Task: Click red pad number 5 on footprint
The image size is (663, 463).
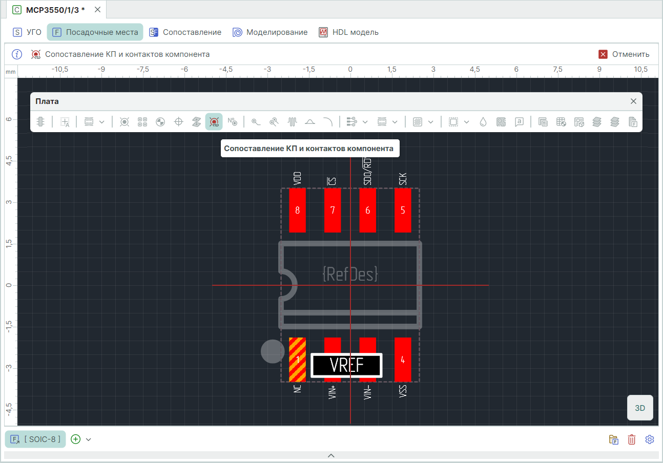Action: 403,210
